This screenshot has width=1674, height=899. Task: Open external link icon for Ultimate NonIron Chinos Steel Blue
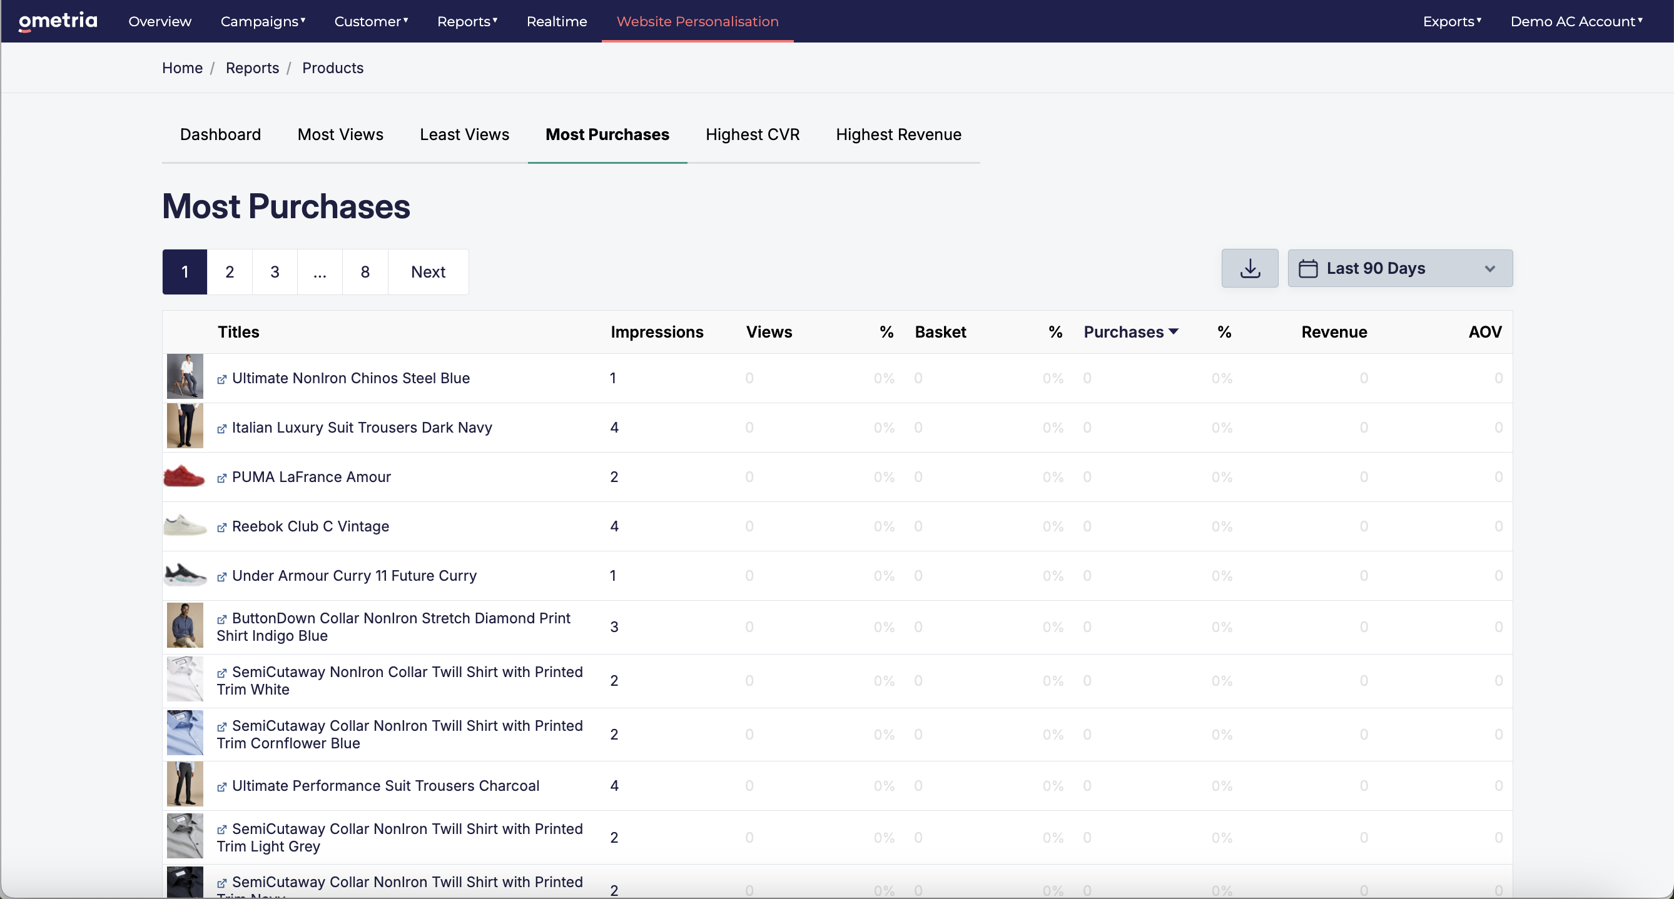coord(221,379)
